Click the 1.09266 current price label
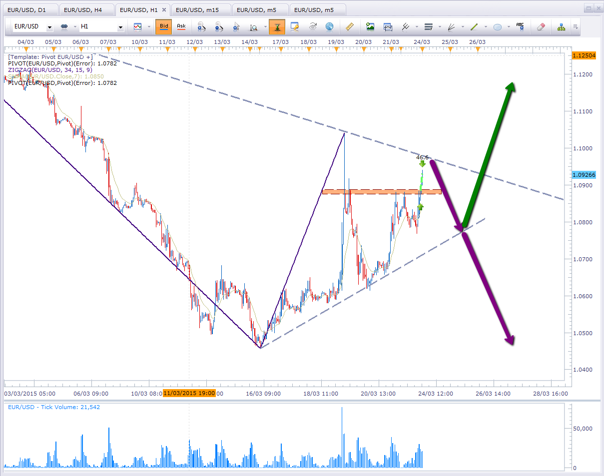The width and height of the screenshot is (604, 476). (x=585, y=175)
